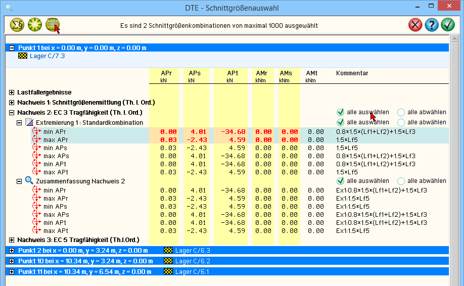Click the green-yellow circular selection icon

pyautogui.click(x=34, y=24)
